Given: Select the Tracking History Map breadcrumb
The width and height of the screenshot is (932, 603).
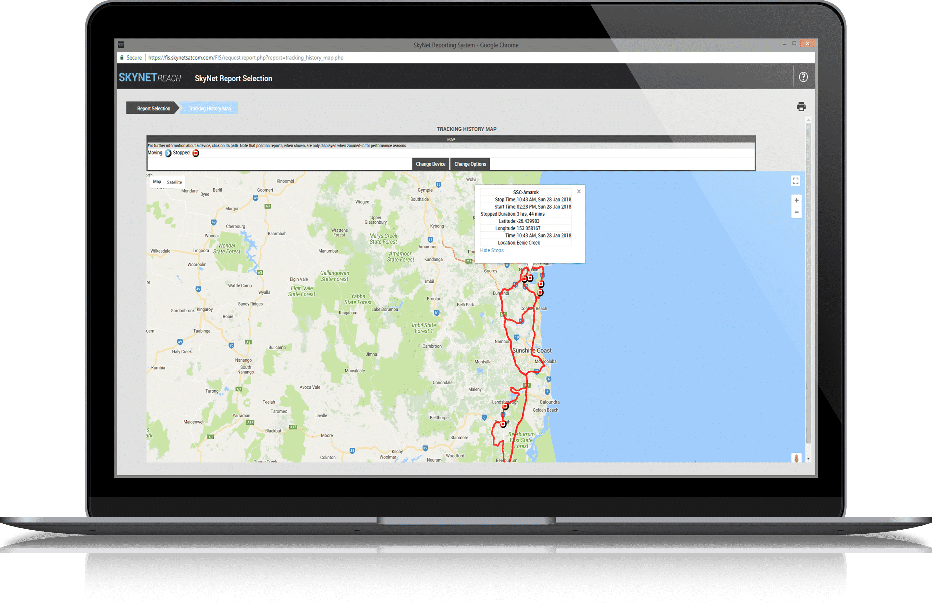Looking at the screenshot, I should pos(210,108).
